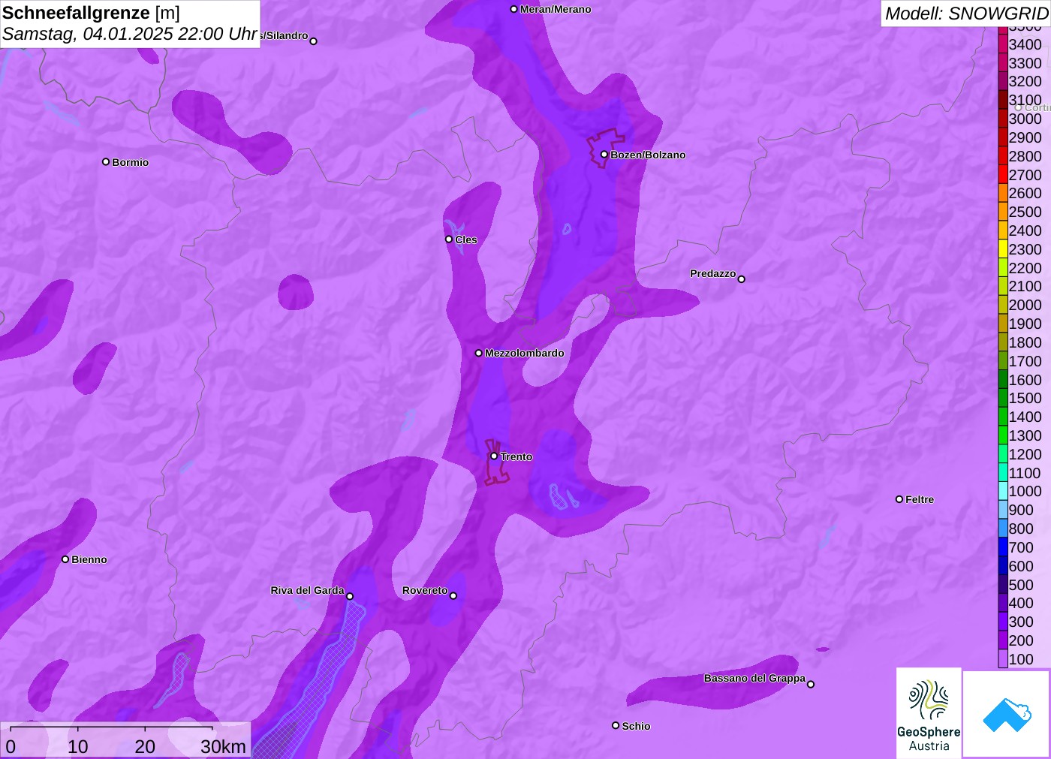Image resolution: width=1051 pixels, height=759 pixels.
Task: Click the Schio location marker dot
Action: click(x=616, y=726)
